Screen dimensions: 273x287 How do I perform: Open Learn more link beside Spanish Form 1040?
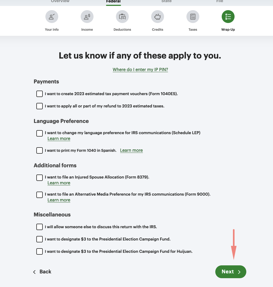131,150
